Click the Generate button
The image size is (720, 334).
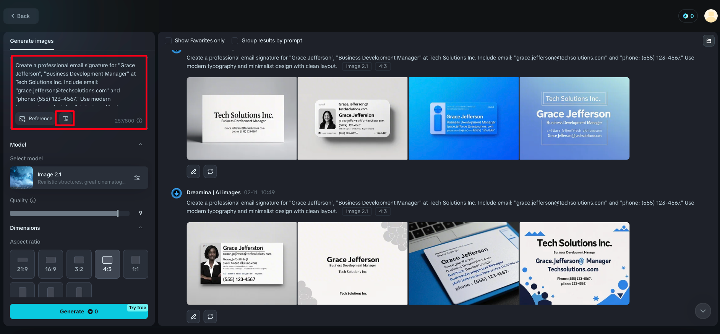pyautogui.click(x=79, y=311)
